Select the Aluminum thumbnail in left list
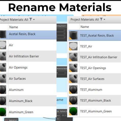This screenshot has height=121, width=121. (3, 90)
